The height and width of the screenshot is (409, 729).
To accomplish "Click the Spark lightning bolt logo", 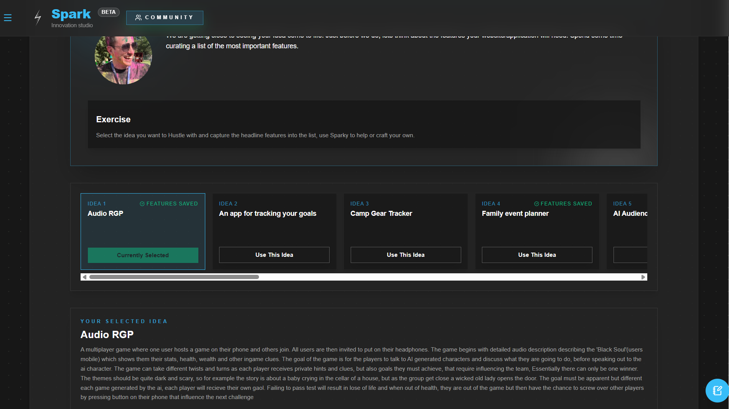I will click(x=38, y=18).
